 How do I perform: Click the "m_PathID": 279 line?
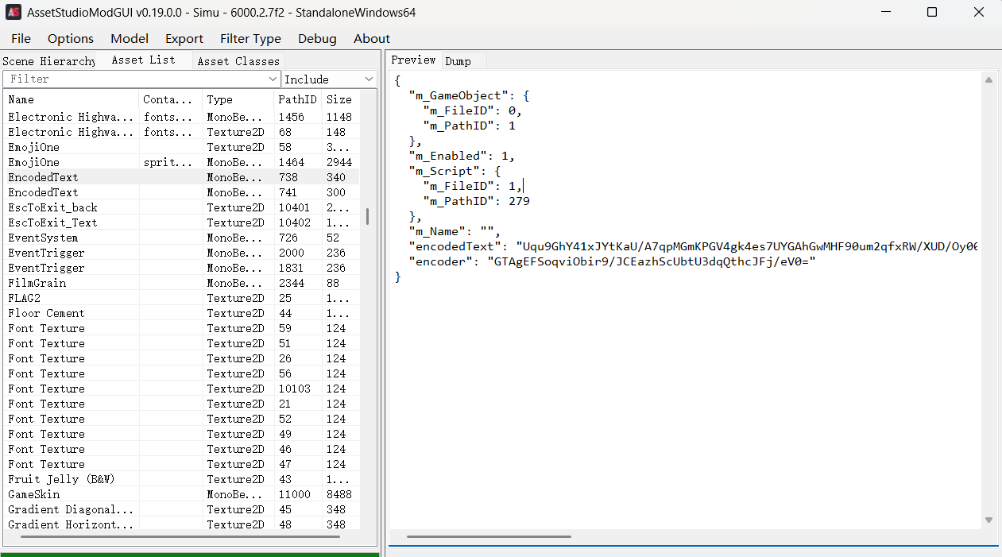pyautogui.click(x=476, y=201)
